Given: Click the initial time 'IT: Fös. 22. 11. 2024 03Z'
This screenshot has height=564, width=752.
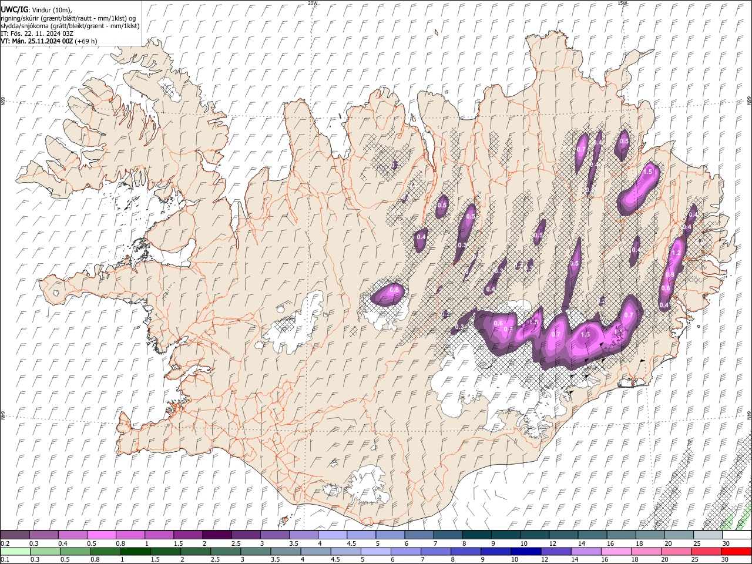Looking at the screenshot, I should coord(37,33).
